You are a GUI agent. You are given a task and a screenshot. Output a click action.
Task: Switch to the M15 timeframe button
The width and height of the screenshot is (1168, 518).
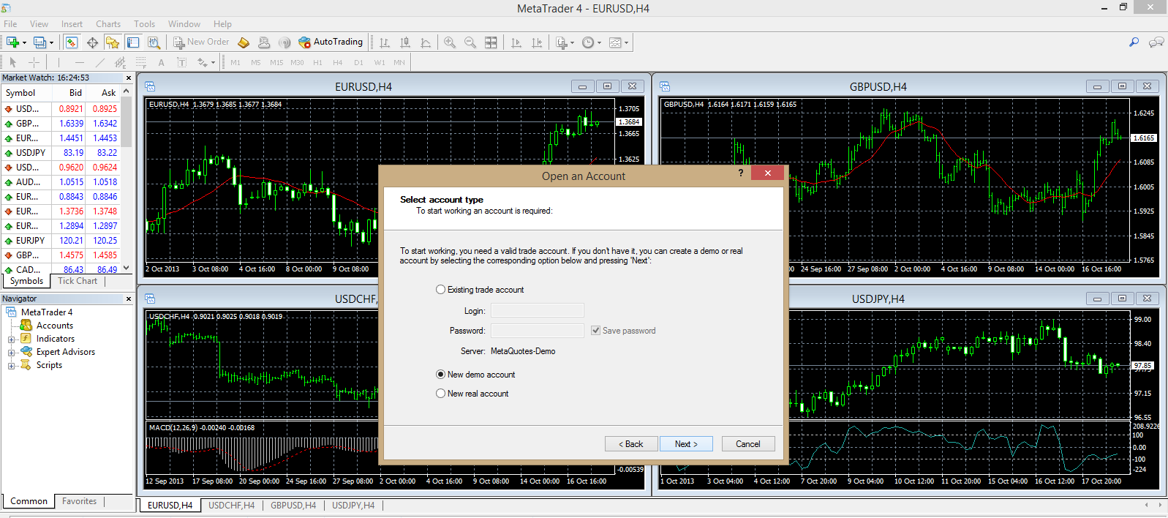(x=276, y=62)
